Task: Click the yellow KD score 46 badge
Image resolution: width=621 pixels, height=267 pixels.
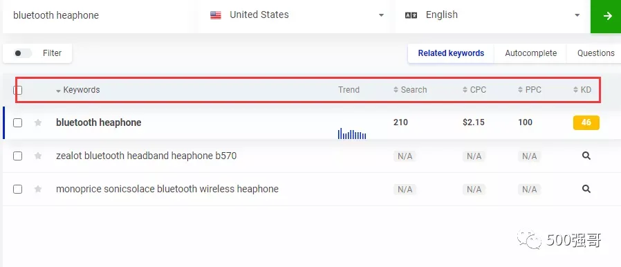Action: coord(586,123)
